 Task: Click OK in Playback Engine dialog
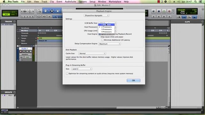[134, 80]
